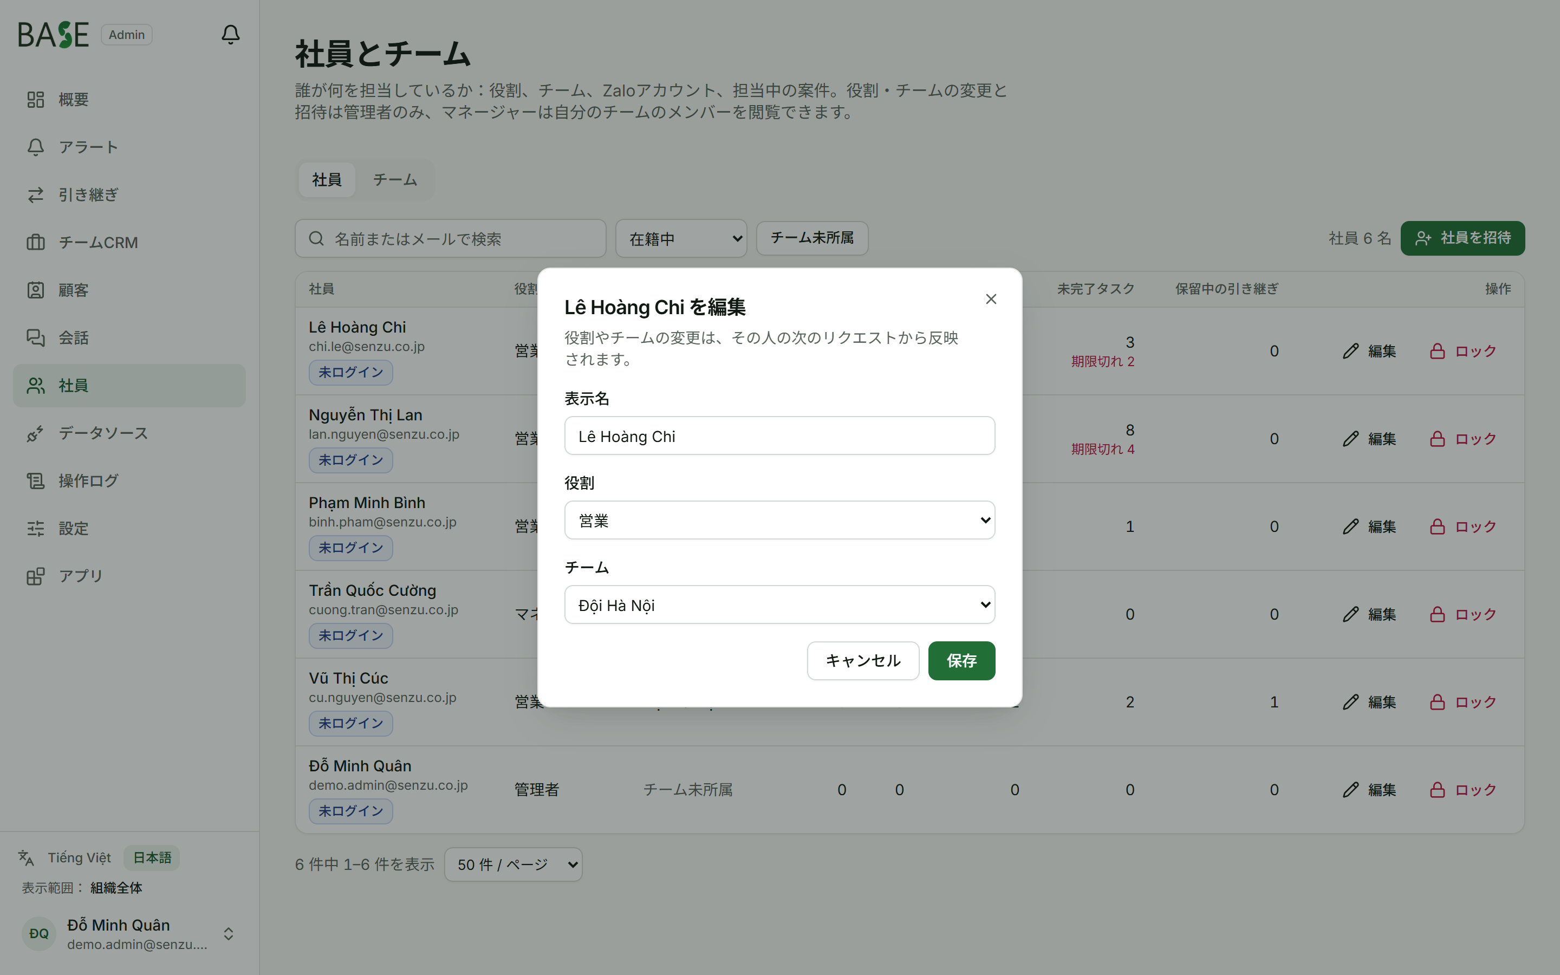Click 編集 edit for Đỗ Minh Quân

pyautogui.click(x=1369, y=790)
